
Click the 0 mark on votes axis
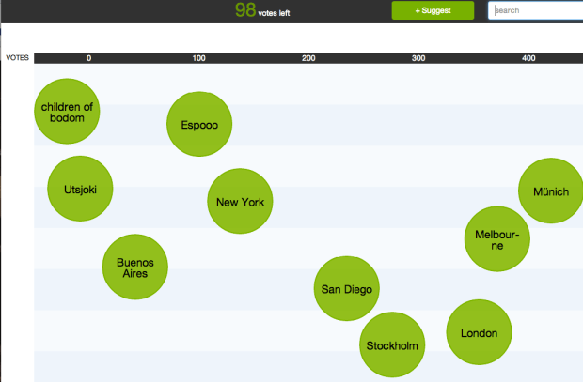tap(89, 58)
